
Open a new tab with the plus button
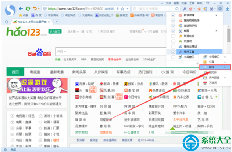click(x=57, y=22)
